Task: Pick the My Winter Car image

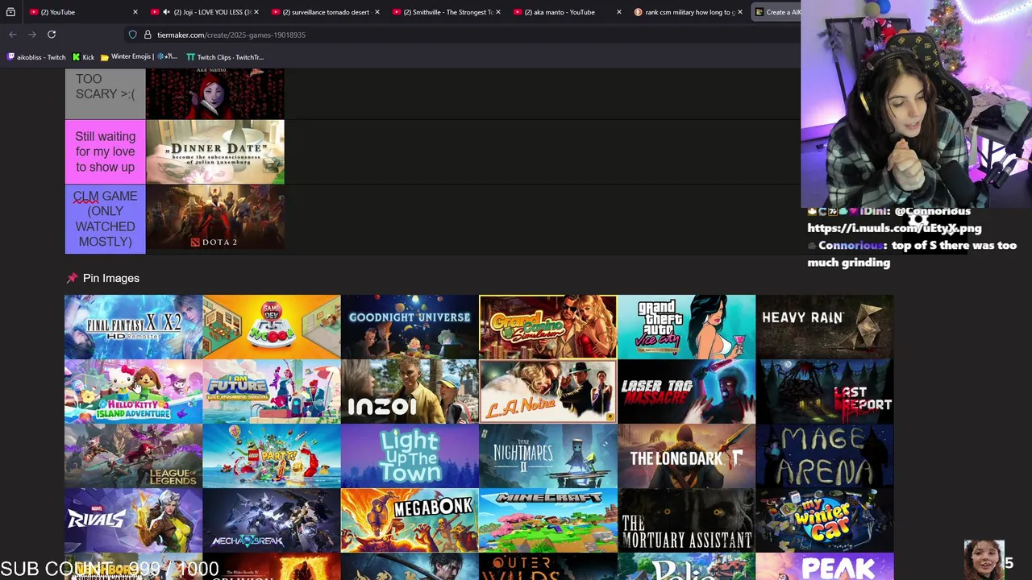Action: (825, 520)
